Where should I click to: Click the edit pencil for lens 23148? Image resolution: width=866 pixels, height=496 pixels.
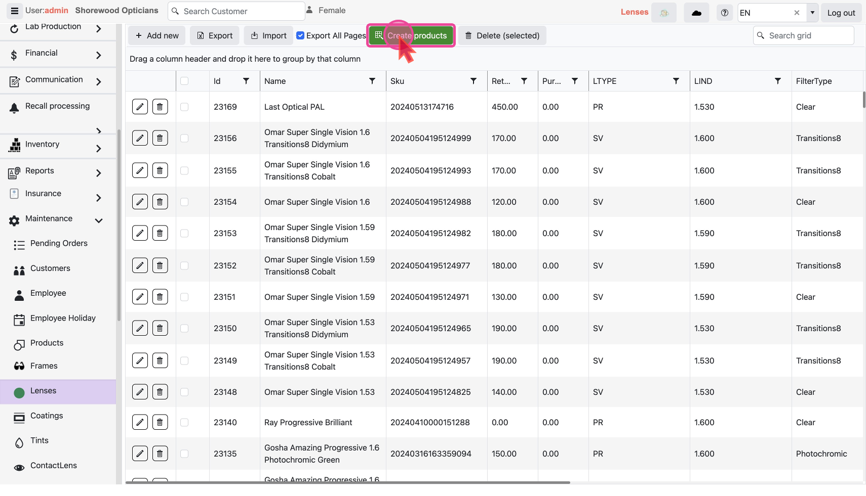[140, 392]
